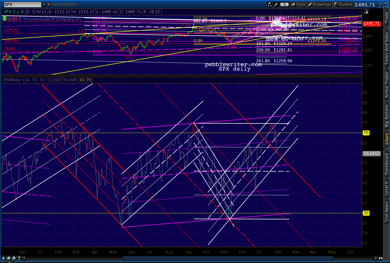This screenshot has height=263, width=390.
Task: Open the Drawings menu
Action: click(x=319, y=4)
